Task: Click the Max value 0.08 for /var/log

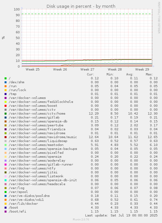Action: click(154, 188)
